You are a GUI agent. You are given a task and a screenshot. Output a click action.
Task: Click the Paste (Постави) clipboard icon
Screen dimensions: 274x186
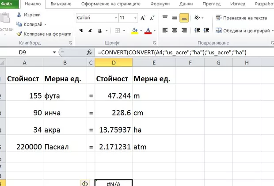click(x=5, y=18)
